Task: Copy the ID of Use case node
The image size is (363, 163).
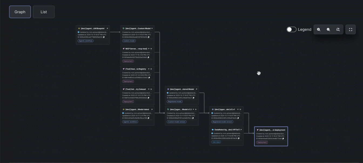Action: coord(238,138)
